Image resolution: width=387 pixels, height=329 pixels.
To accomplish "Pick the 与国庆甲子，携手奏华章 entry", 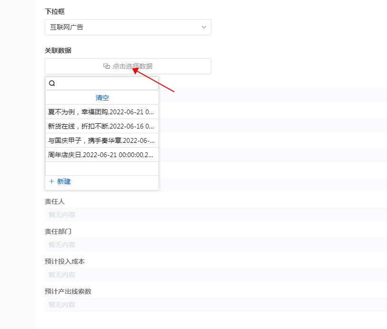I will [101, 140].
